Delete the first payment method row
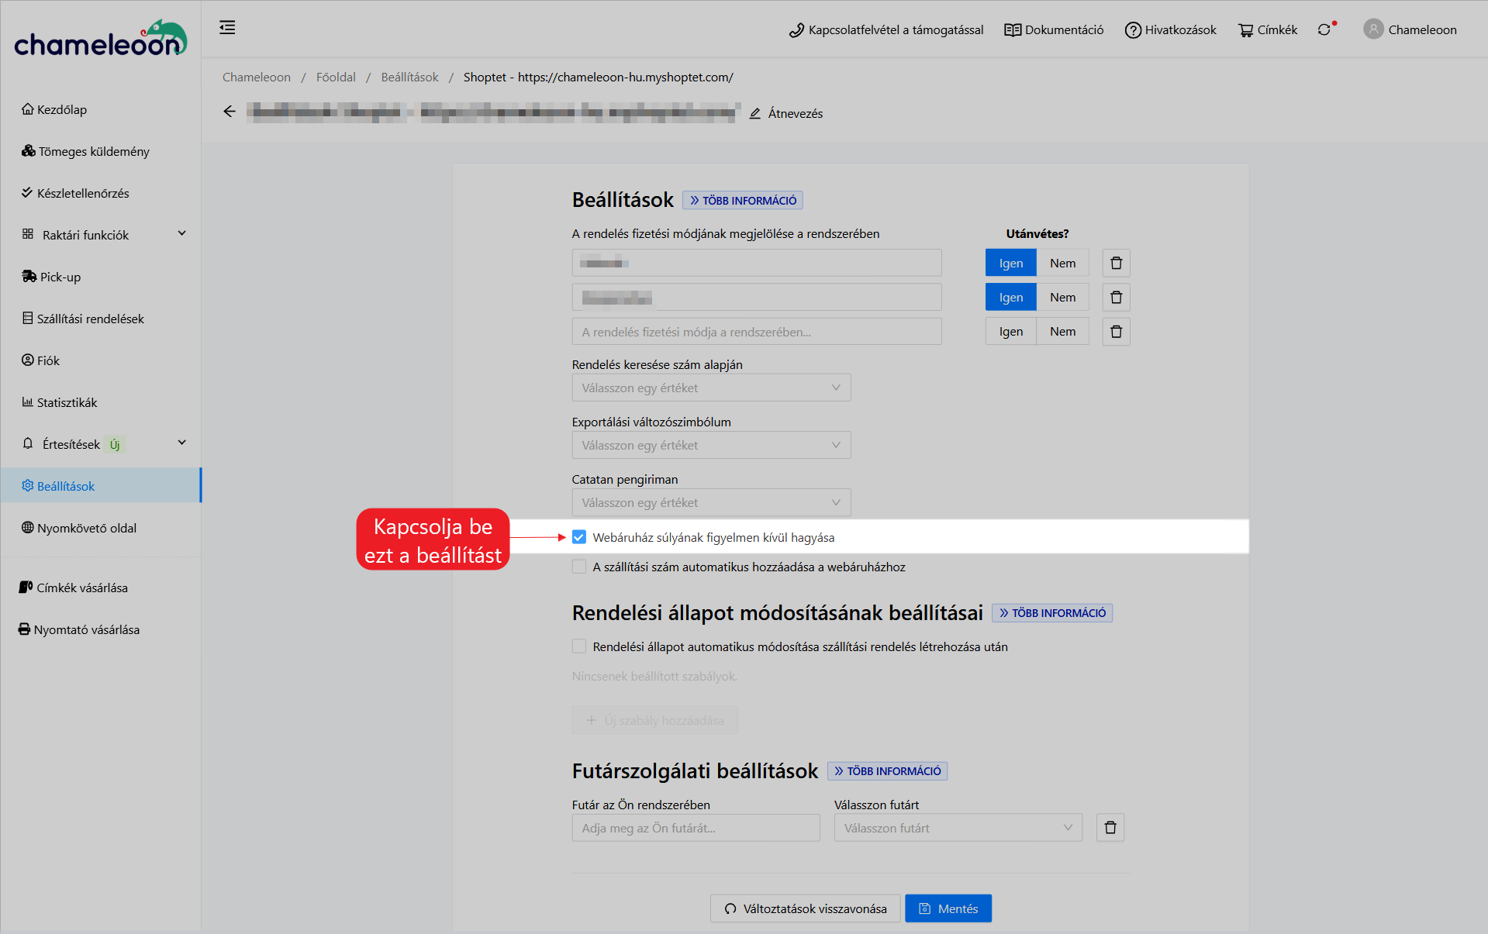Image resolution: width=1488 pixels, height=934 pixels. coord(1116,264)
